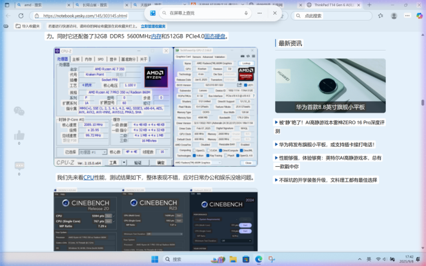Open the CPU-Z and GPU-Z screenshot image
The width and height of the screenshot is (426, 266).
[x=156, y=106]
